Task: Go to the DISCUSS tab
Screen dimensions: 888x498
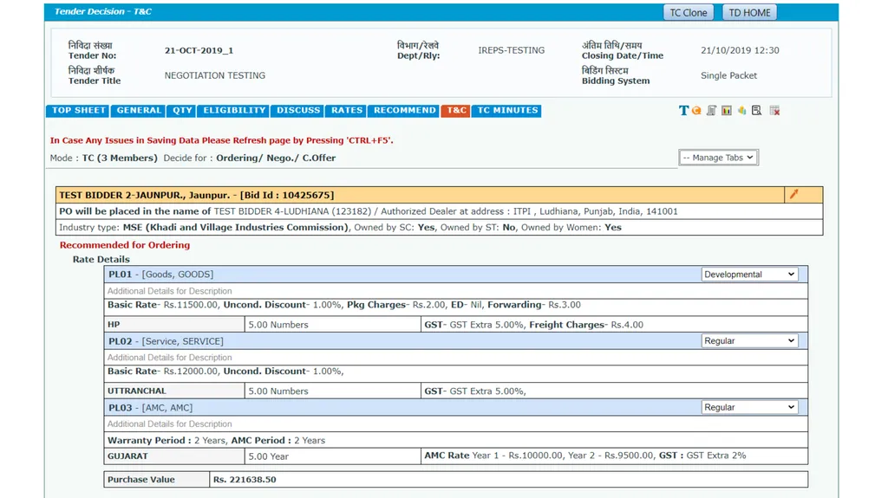Action: pyautogui.click(x=298, y=110)
